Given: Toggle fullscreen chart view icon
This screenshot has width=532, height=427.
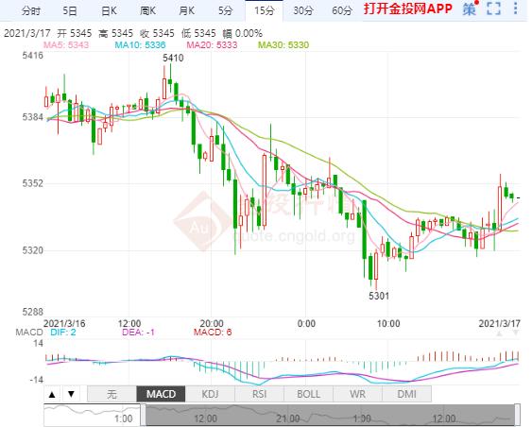Looking at the screenshot, I should pyautogui.click(x=493, y=9).
